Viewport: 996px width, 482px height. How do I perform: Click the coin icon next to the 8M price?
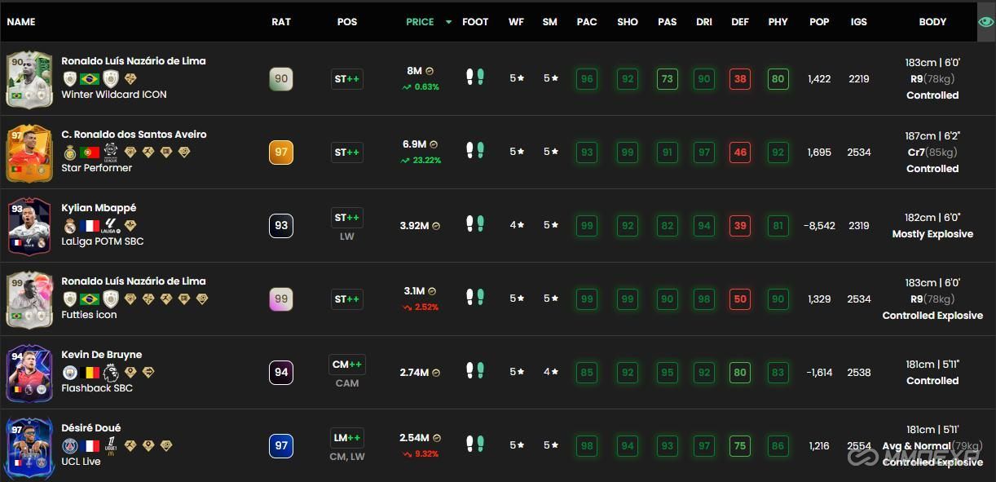click(x=430, y=71)
